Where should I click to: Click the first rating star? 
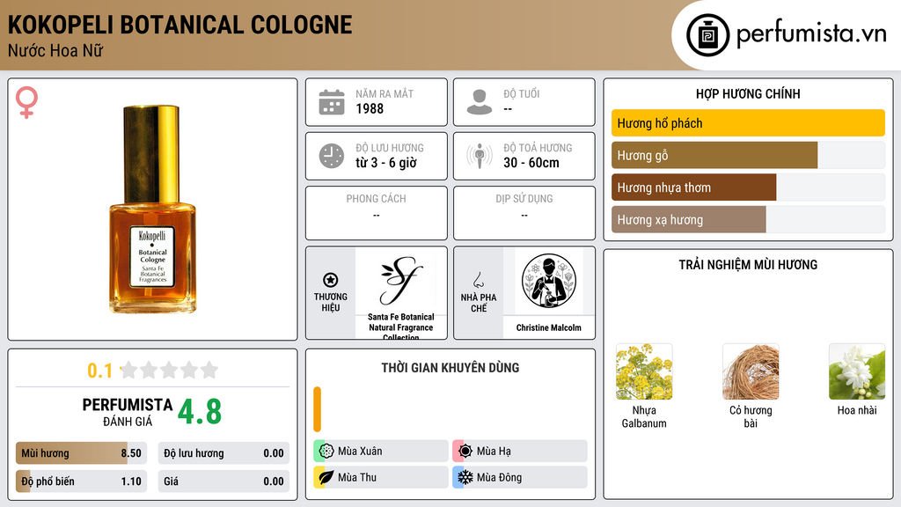click(128, 370)
